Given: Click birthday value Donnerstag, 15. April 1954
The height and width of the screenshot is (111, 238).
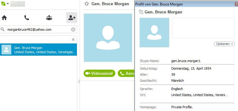Looking at the screenshot, I should [191, 68].
